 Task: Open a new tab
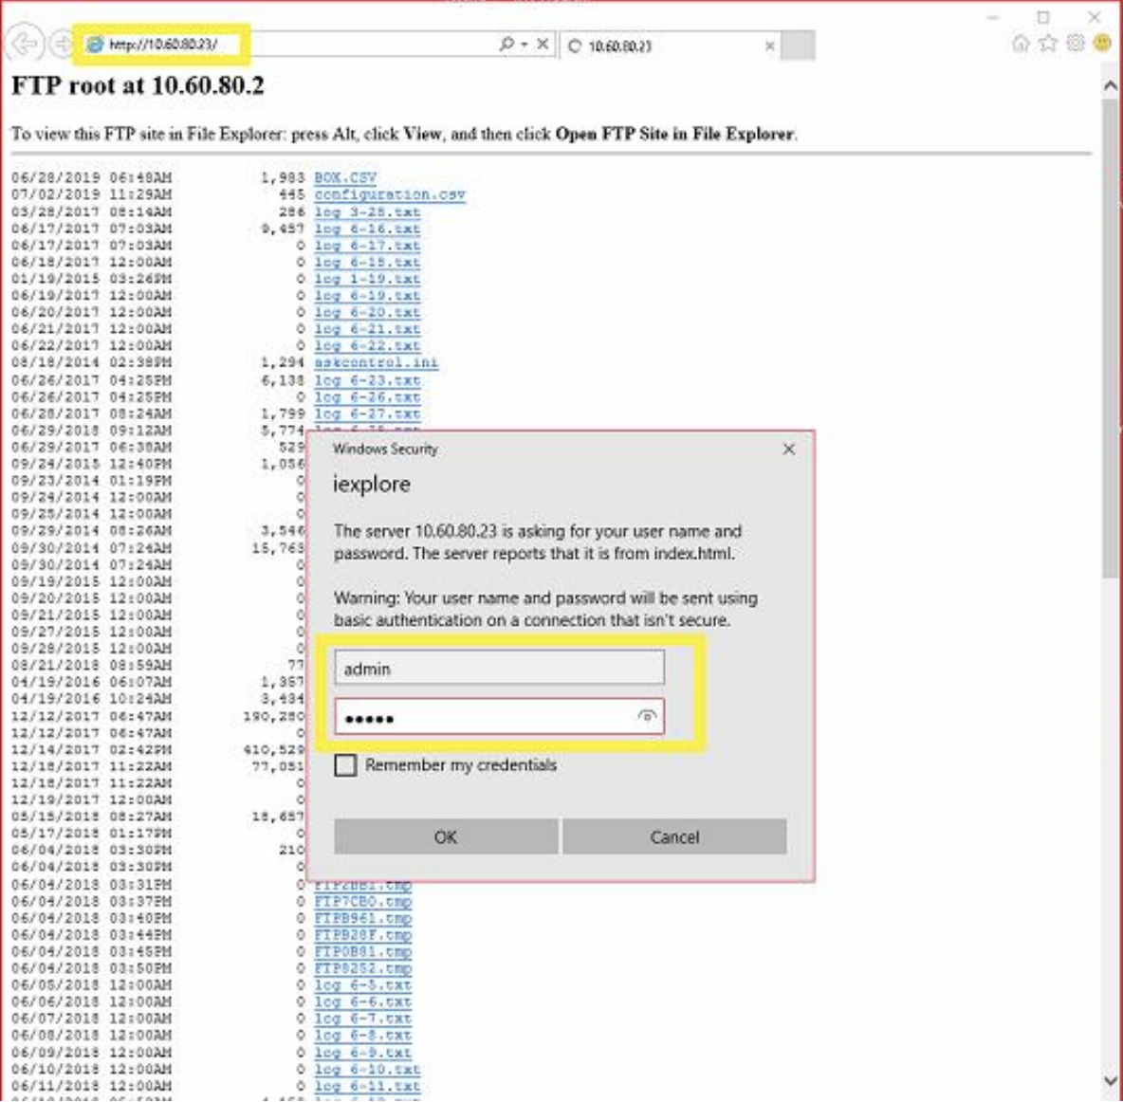tap(799, 46)
